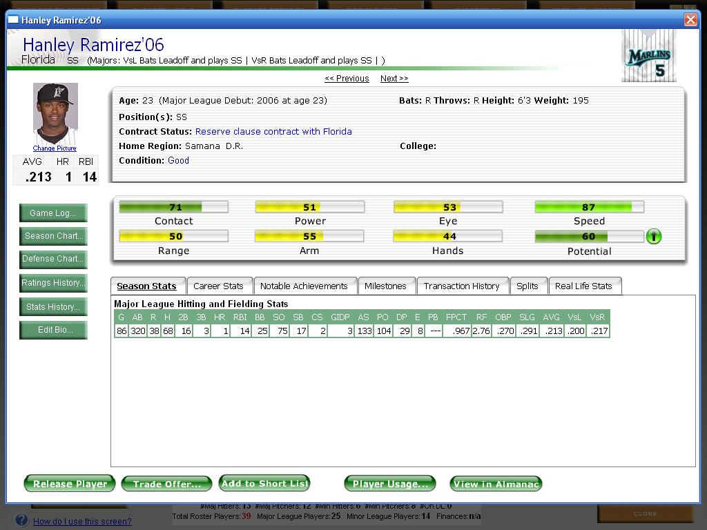Image resolution: width=707 pixels, height=530 pixels.
Task: Click the green potential up-arrow icon
Action: (653, 236)
